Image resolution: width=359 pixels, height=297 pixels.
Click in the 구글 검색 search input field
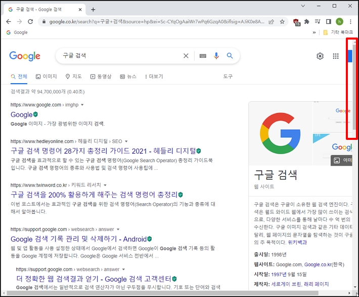[121, 56]
